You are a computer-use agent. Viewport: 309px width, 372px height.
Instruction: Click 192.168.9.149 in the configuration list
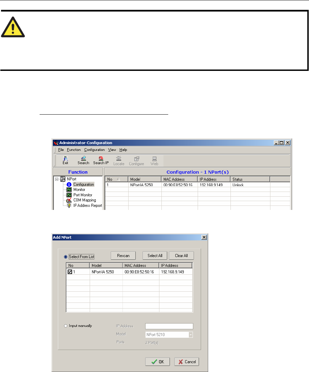click(211, 185)
